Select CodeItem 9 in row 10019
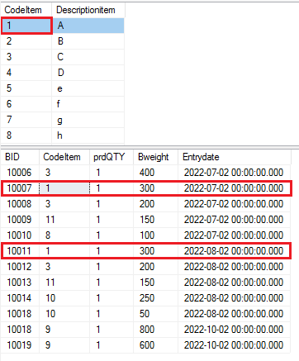 (x=64, y=345)
